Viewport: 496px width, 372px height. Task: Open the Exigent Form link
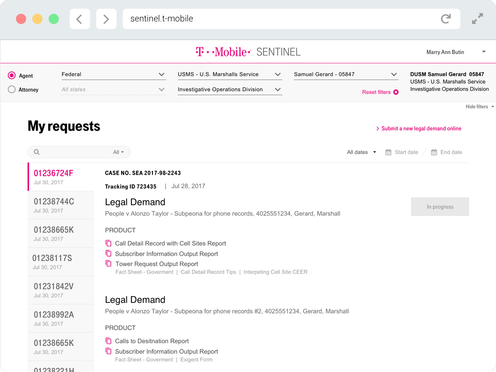point(196,360)
